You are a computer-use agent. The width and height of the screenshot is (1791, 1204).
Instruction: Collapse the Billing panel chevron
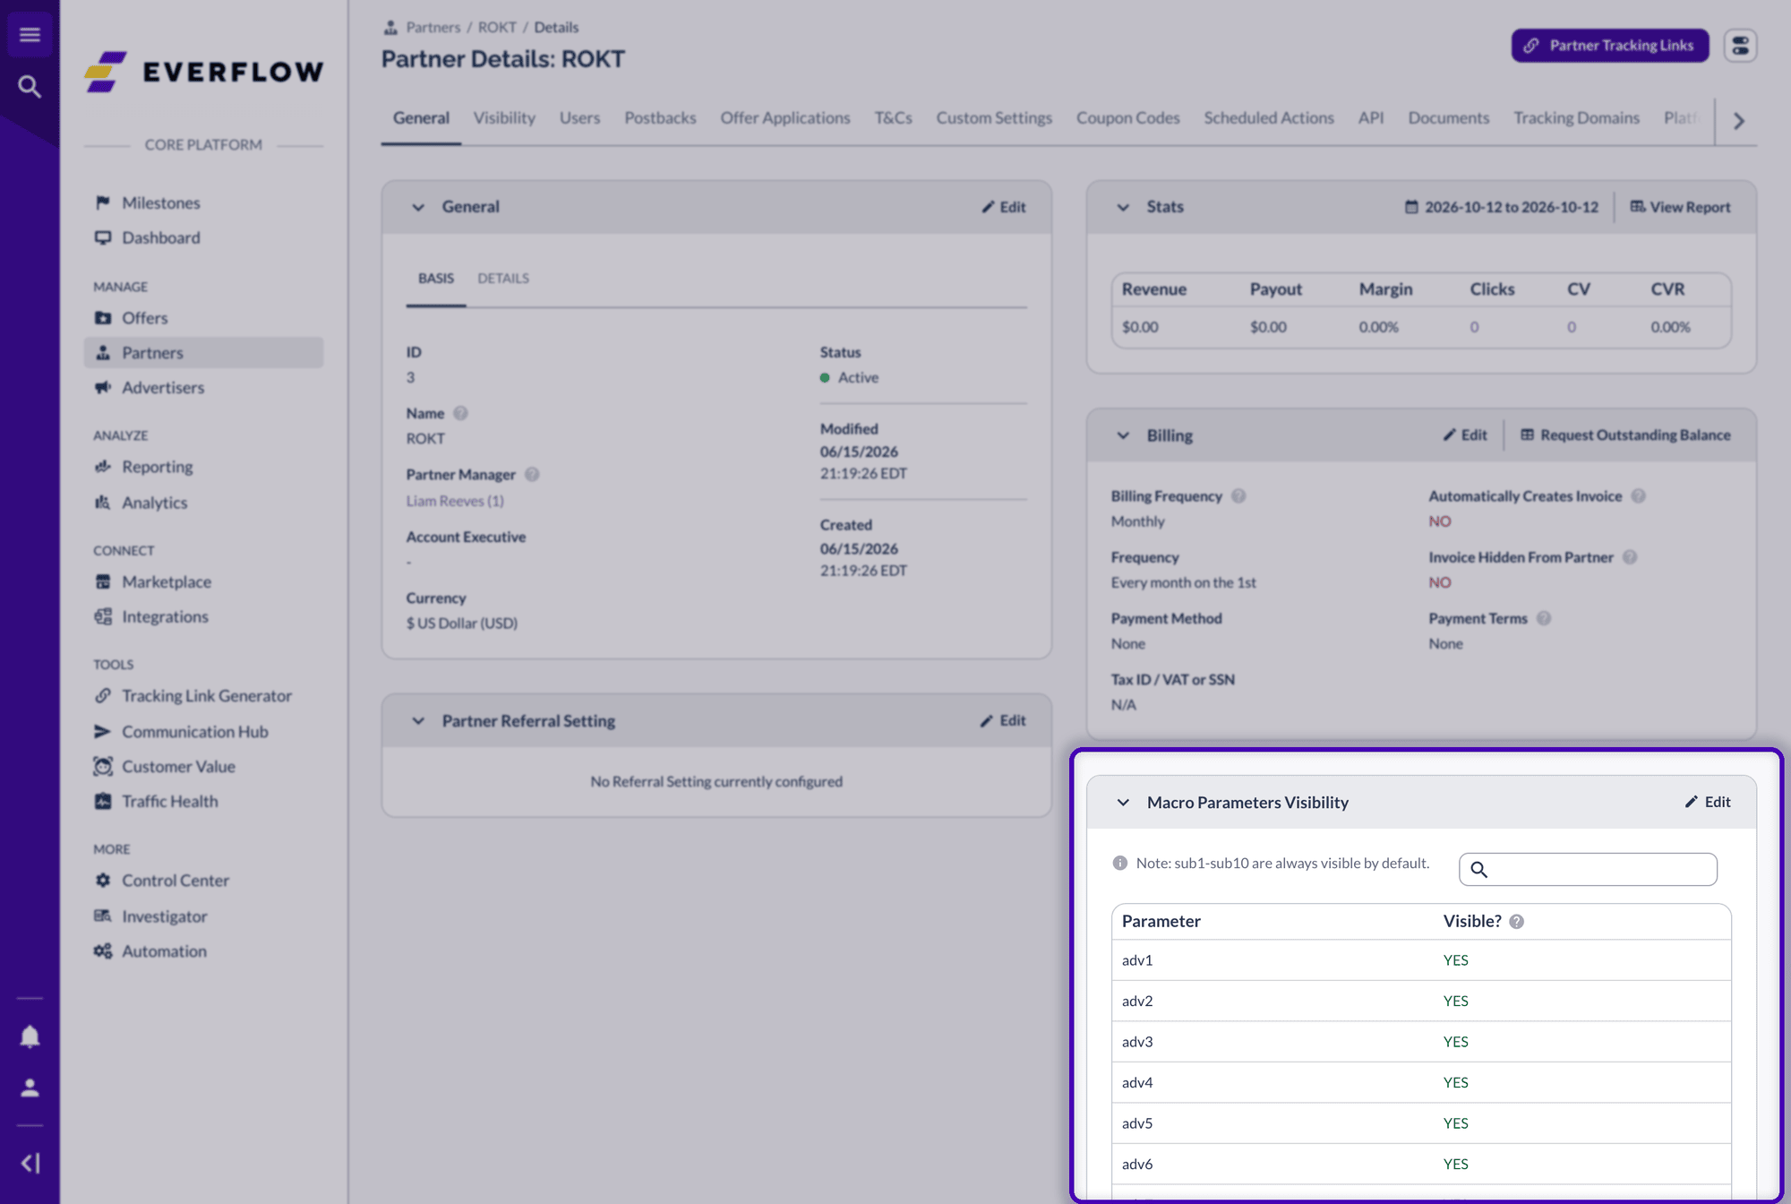click(1123, 436)
